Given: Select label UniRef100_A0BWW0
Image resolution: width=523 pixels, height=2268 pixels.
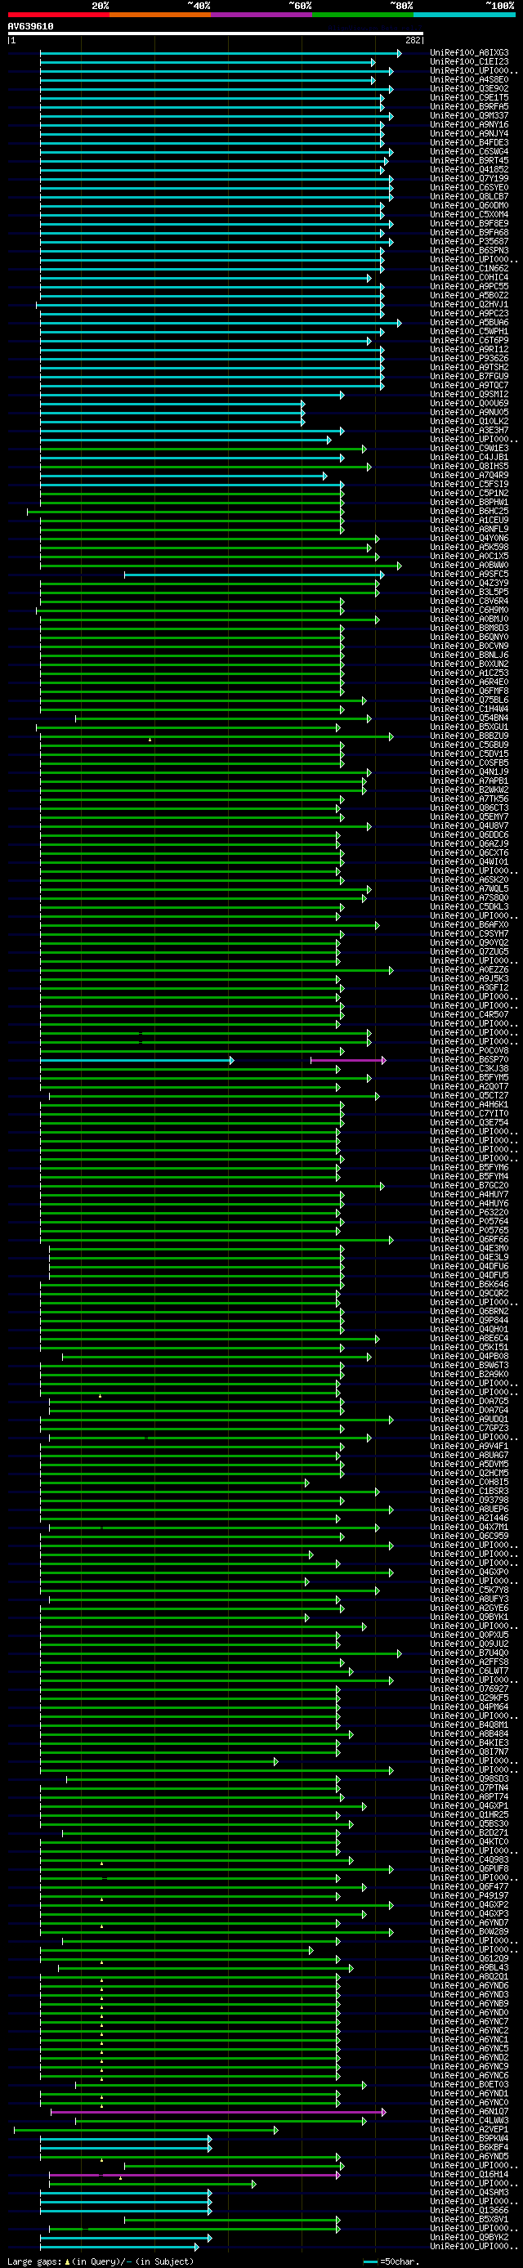Looking at the screenshot, I should pyautogui.click(x=469, y=566).
